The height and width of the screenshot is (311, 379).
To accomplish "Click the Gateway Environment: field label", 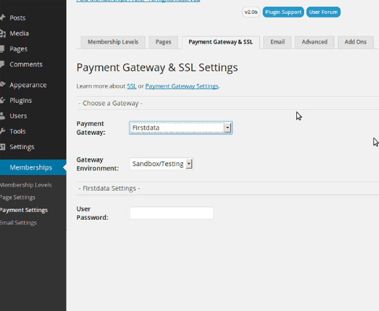I will (x=98, y=164).
